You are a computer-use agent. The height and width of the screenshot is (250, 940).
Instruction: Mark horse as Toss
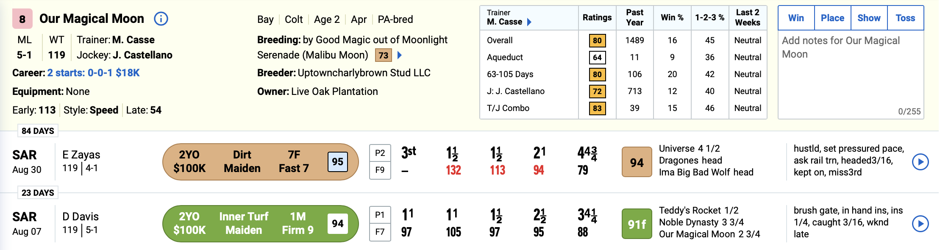[905, 18]
